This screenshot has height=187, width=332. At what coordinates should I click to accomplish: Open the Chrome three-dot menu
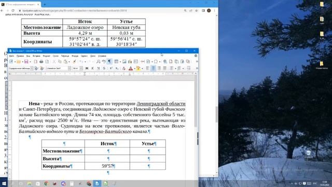point(214,10)
